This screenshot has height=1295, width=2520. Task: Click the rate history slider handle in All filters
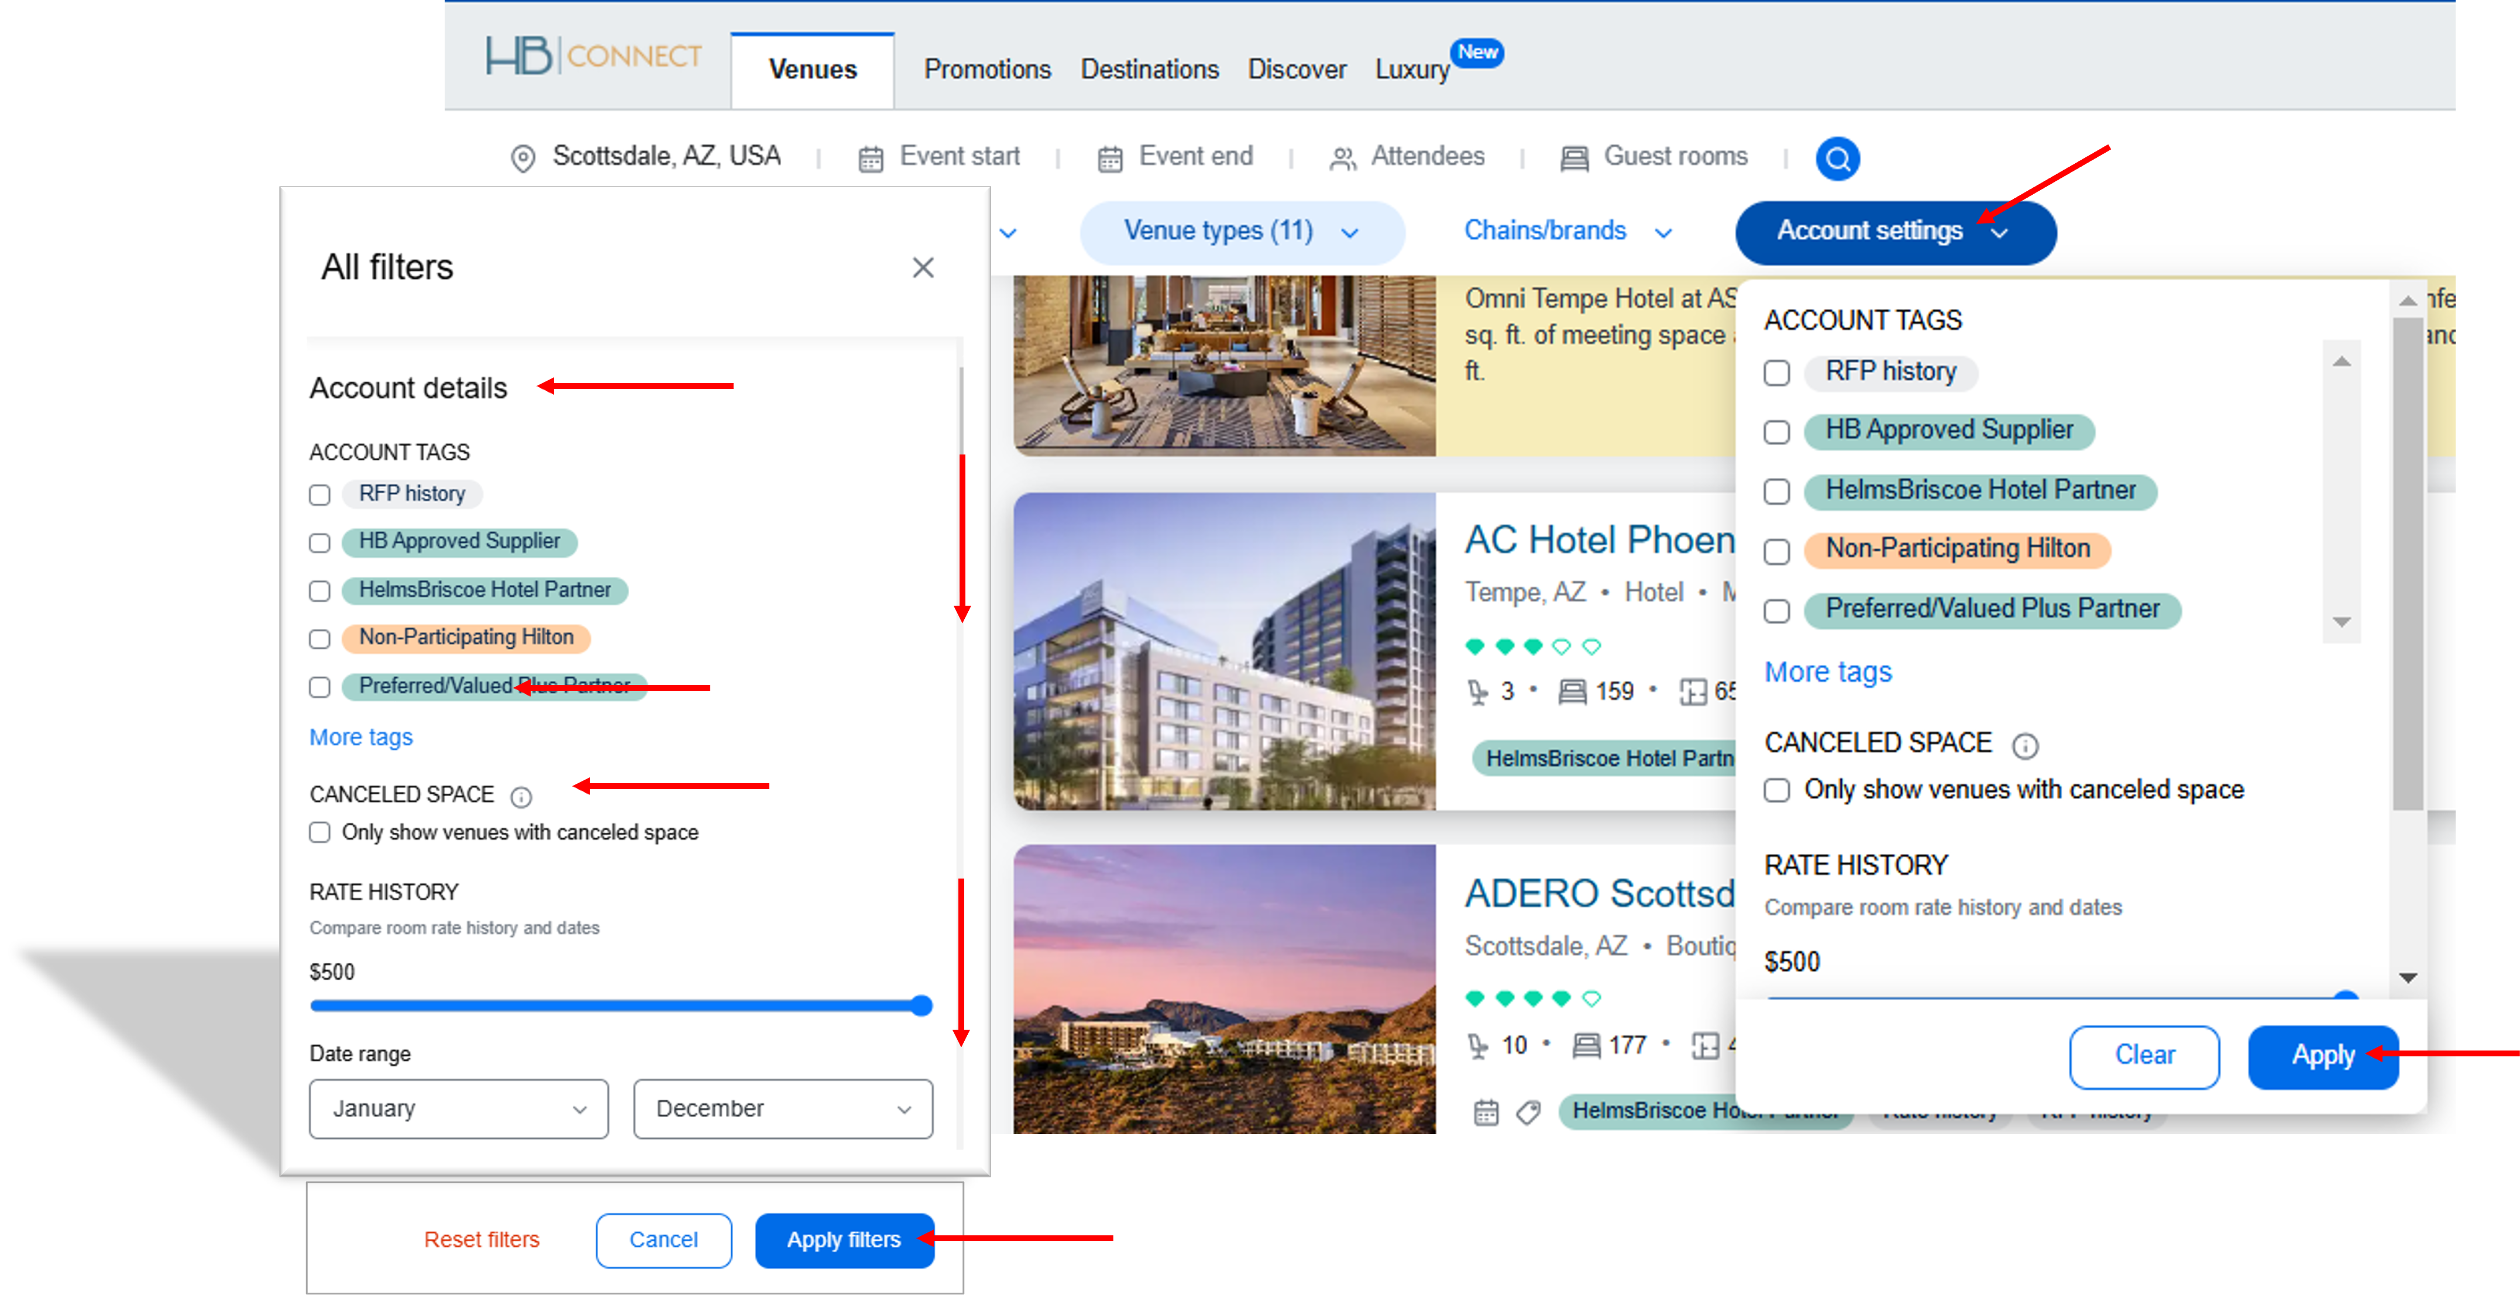point(920,1005)
